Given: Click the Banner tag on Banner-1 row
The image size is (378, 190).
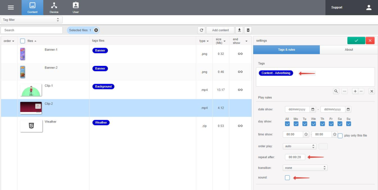Looking at the screenshot, I should coord(100,50).
